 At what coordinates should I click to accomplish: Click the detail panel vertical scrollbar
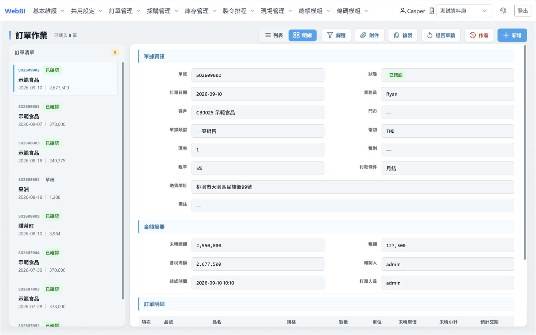pyautogui.click(x=525, y=152)
